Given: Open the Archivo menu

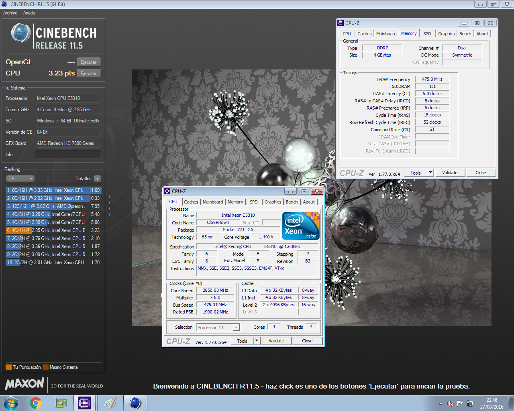Looking at the screenshot, I should pos(10,13).
